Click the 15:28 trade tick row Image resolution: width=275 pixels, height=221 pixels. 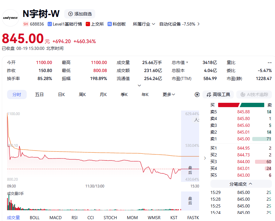coord(241,199)
